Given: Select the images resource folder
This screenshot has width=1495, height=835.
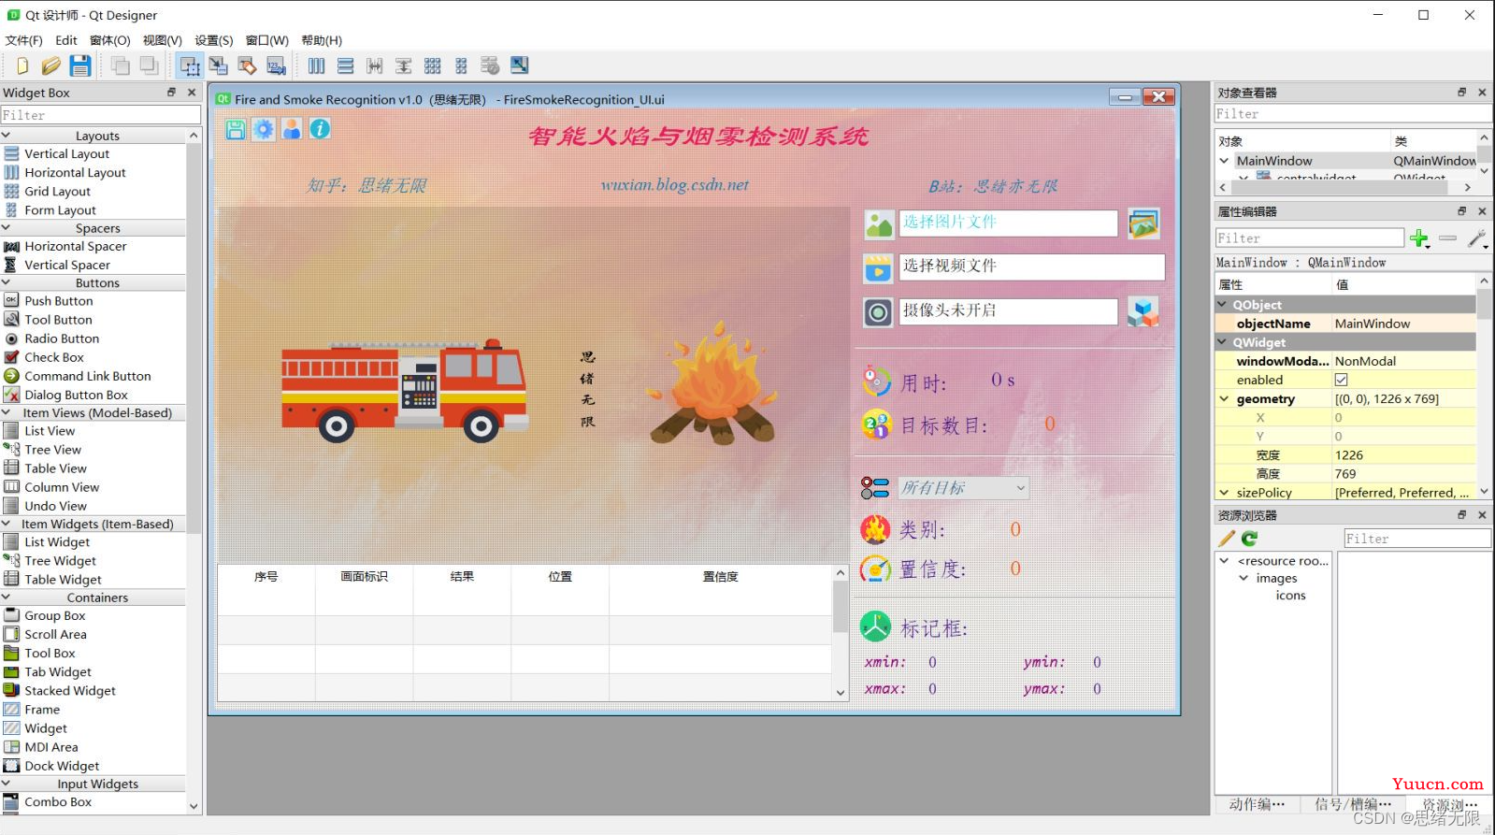Looking at the screenshot, I should 1276,578.
